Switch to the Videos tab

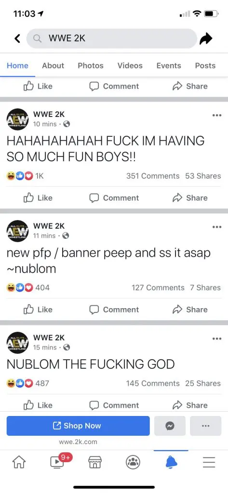click(x=130, y=65)
